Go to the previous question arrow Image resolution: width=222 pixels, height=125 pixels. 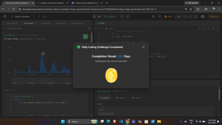click(x=34, y=17)
